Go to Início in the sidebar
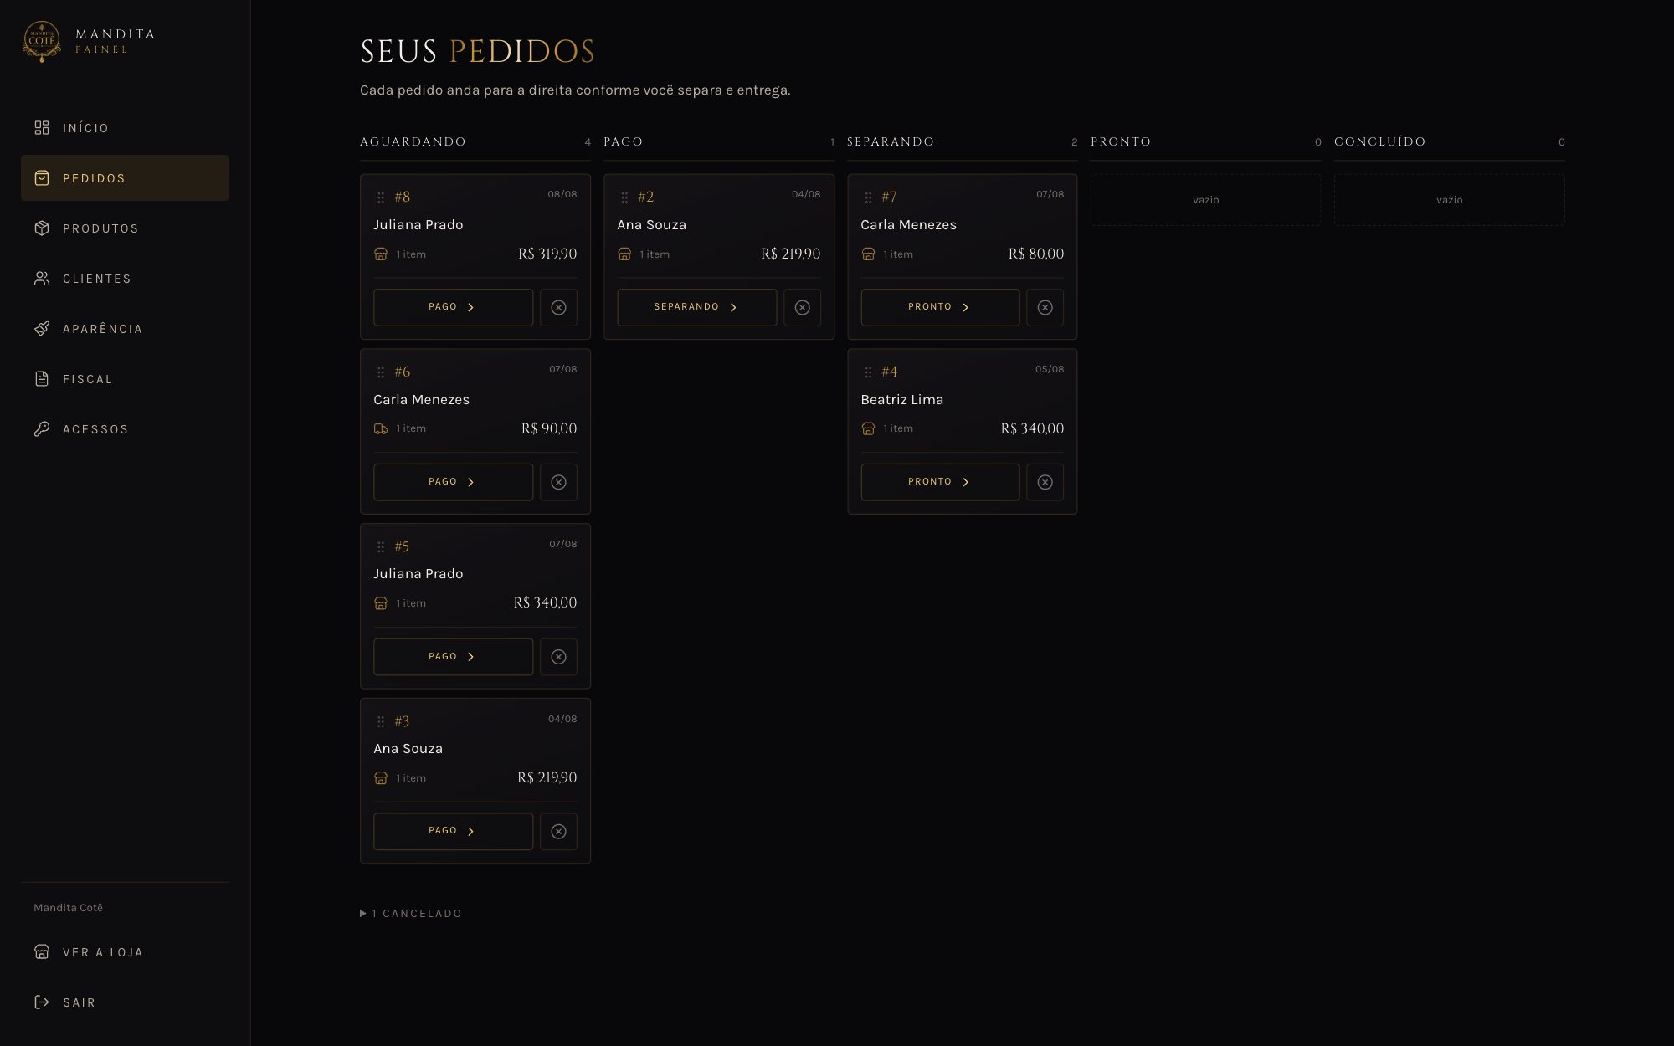The height and width of the screenshot is (1046, 1674). (125, 128)
